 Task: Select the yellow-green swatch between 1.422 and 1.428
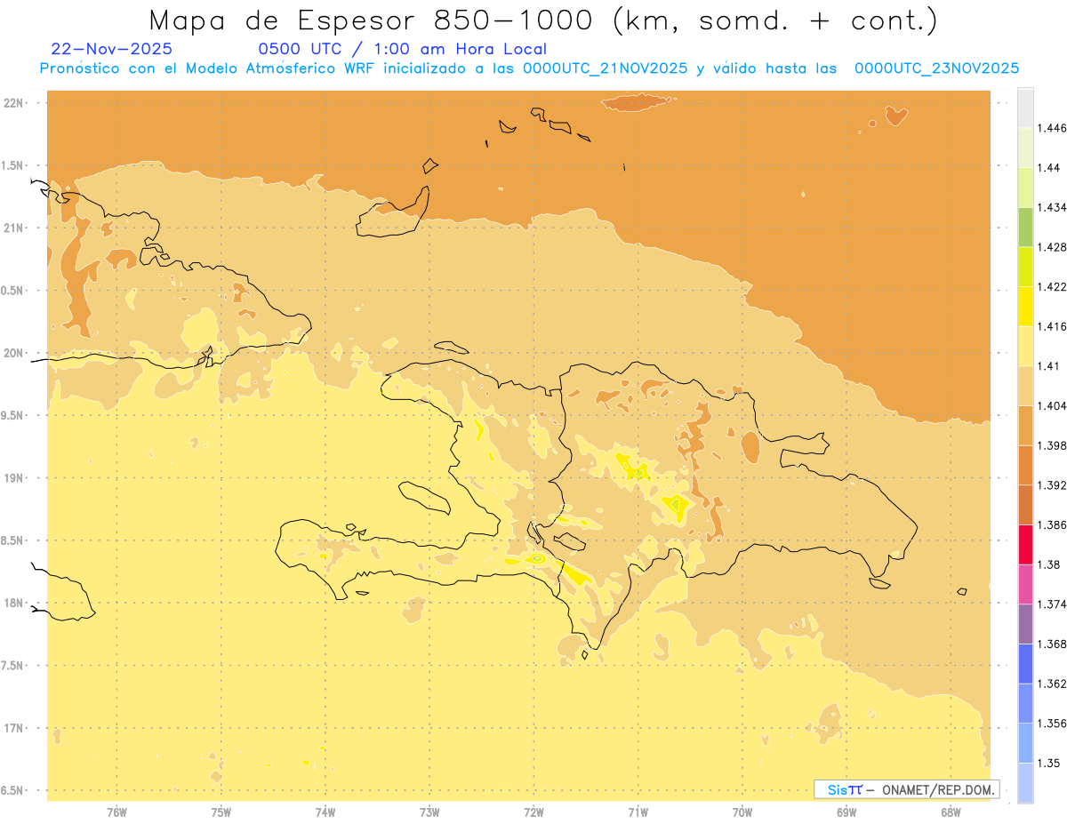1025,267
